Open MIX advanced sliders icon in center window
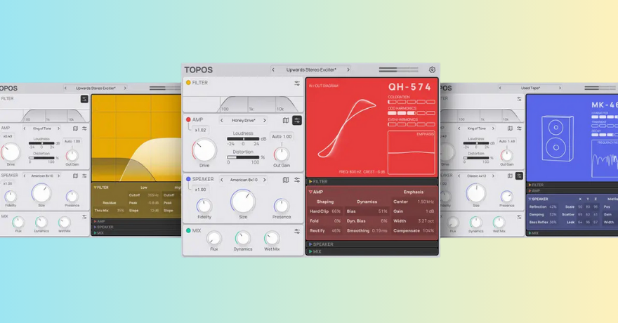 pyautogui.click(x=297, y=231)
